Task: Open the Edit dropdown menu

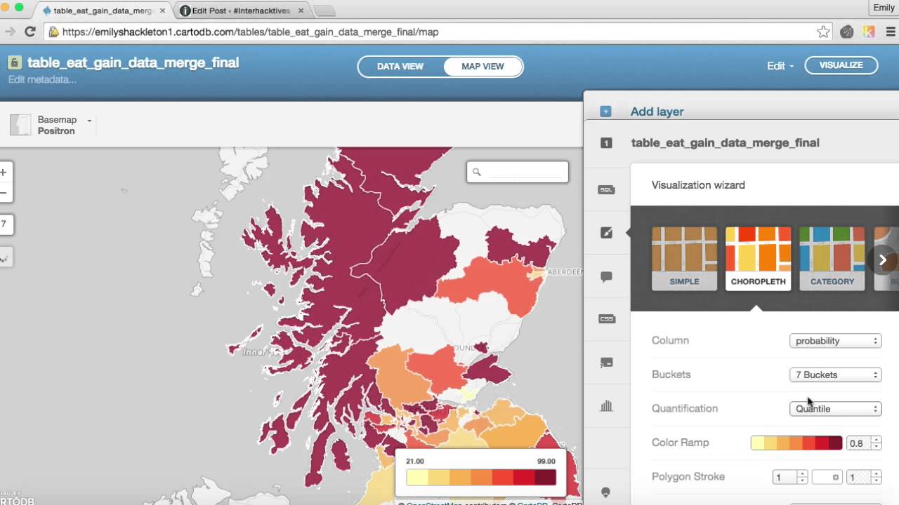Action: [780, 66]
